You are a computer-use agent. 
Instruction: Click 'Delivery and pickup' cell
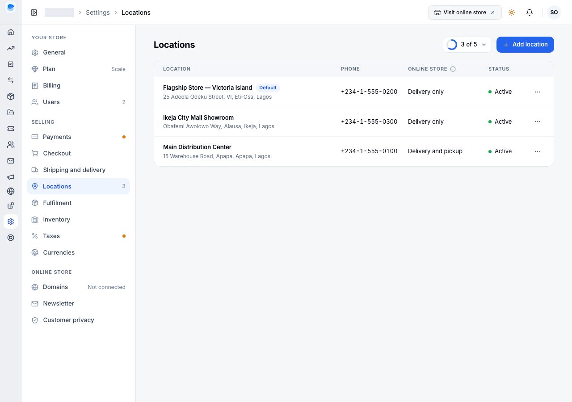435,151
